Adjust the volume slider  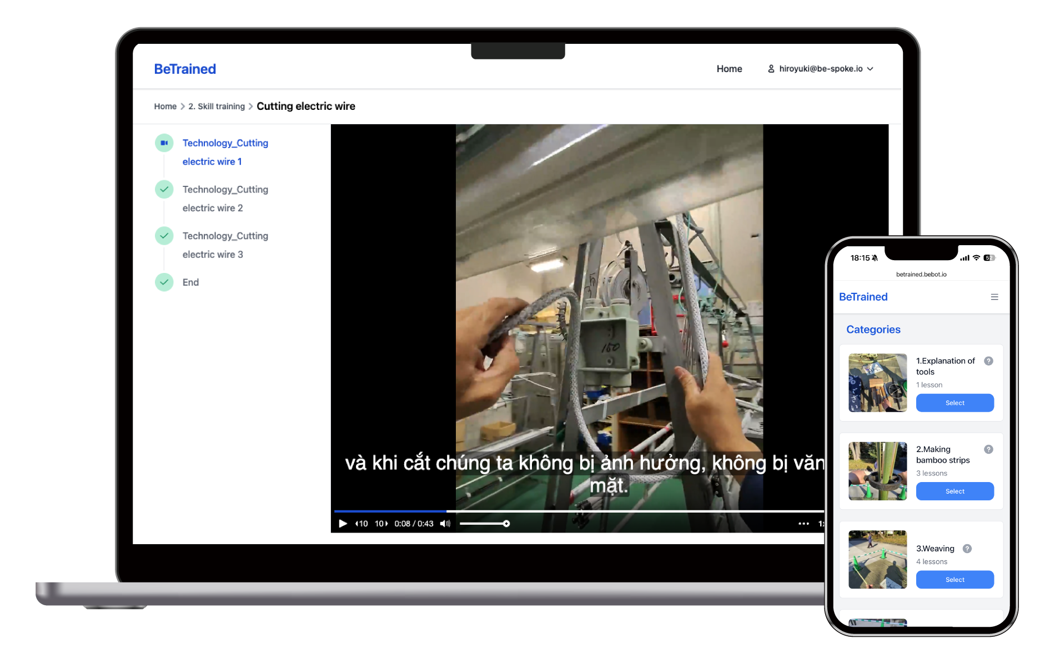pyautogui.click(x=484, y=524)
